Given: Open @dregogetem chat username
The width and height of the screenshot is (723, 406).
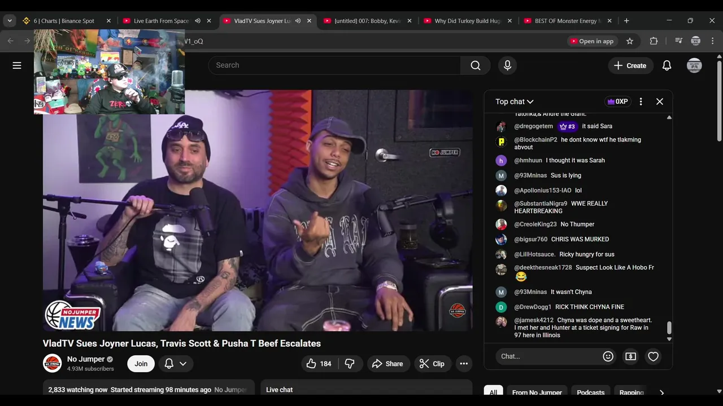Looking at the screenshot, I should [x=533, y=126].
